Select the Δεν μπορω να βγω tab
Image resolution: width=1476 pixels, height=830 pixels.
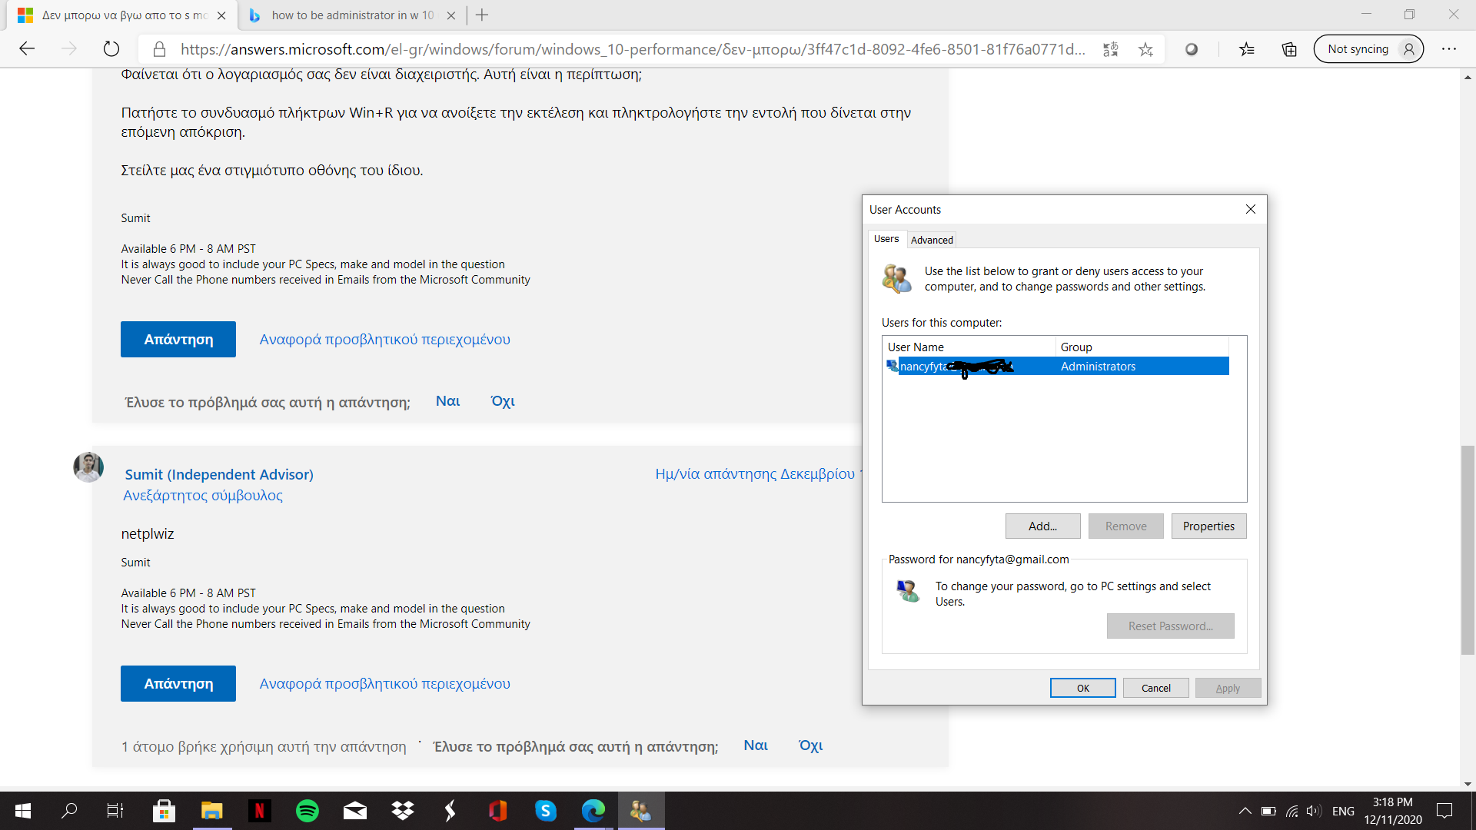click(123, 15)
